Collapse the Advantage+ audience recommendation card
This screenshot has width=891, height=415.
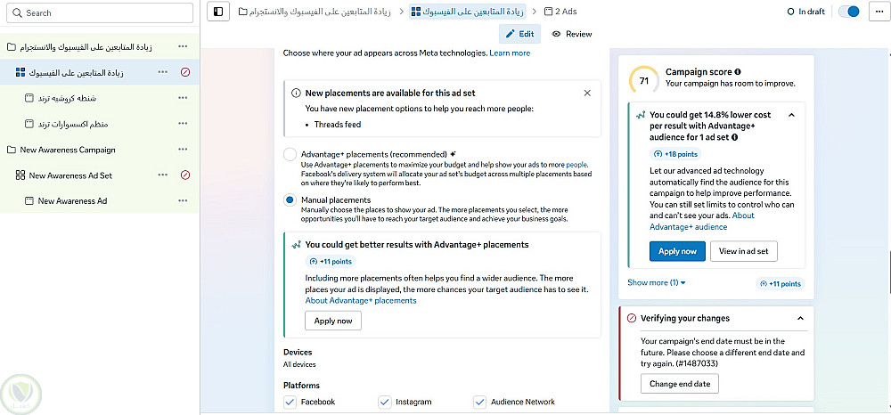(x=791, y=115)
